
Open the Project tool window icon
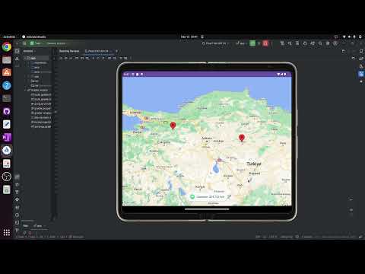(17, 51)
